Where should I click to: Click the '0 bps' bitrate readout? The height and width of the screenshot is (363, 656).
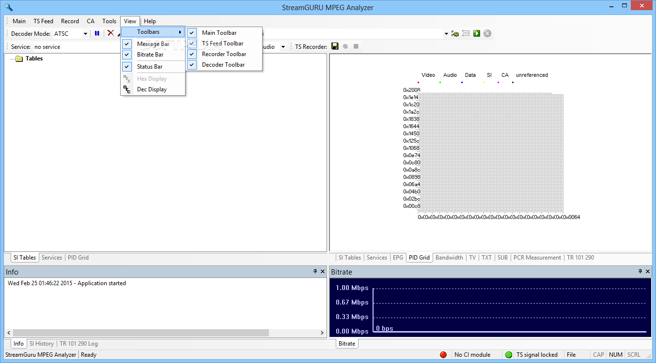point(385,329)
